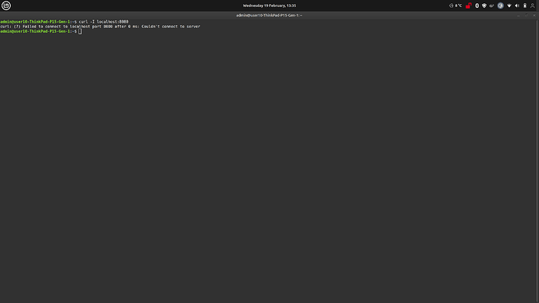Close the terminal window

(x=534, y=16)
